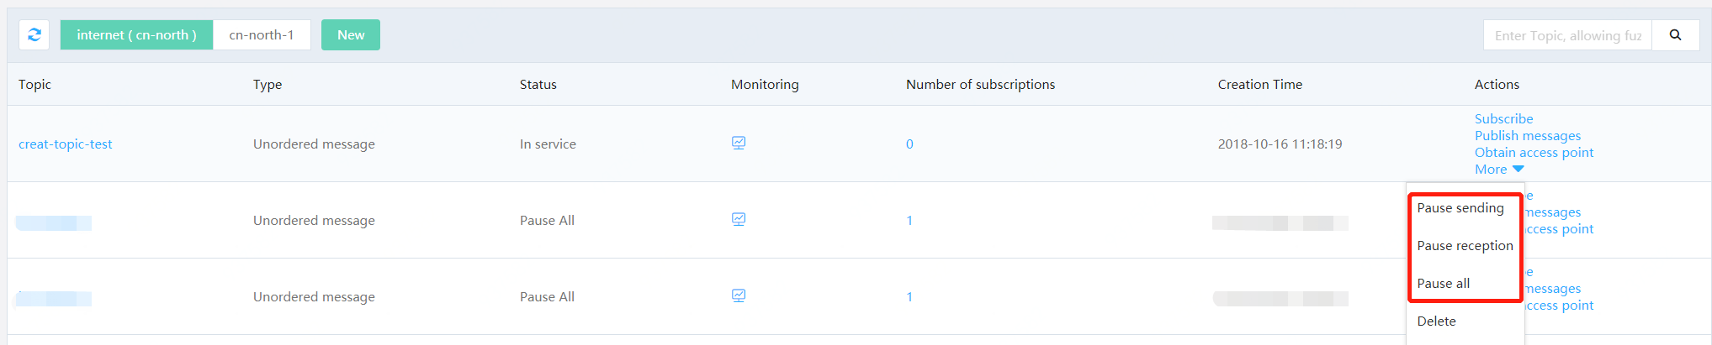This screenshot has width=1712, height=345.
Task: Choose Pause reception from the menu
Action: (x=1465, y=246)
